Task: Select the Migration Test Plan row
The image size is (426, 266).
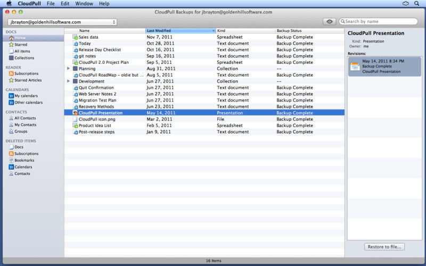Action: tap(204, 100)
